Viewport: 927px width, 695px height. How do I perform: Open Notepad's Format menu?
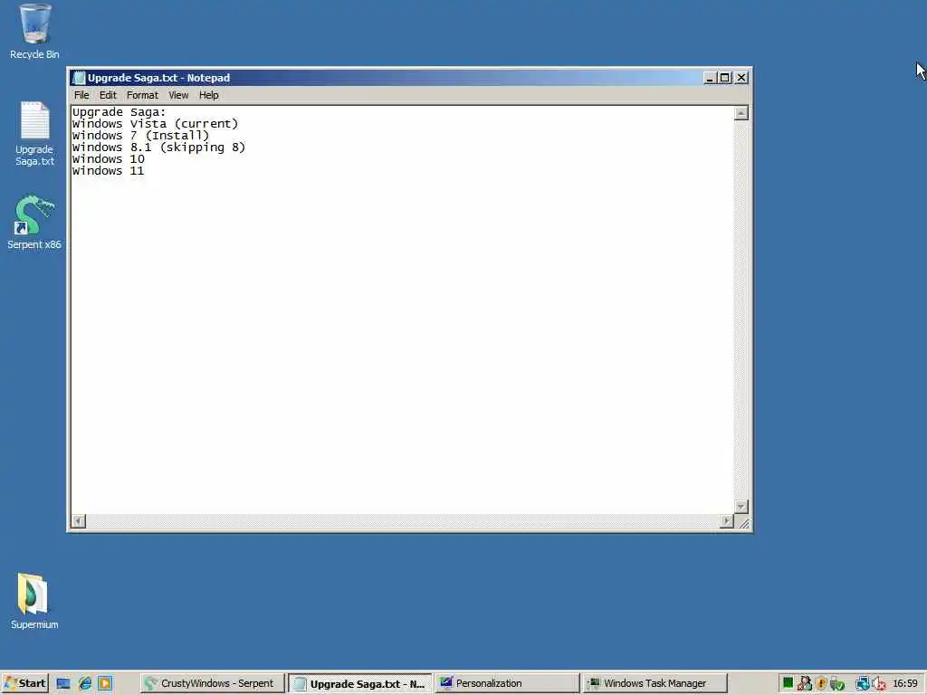(142, 95)
